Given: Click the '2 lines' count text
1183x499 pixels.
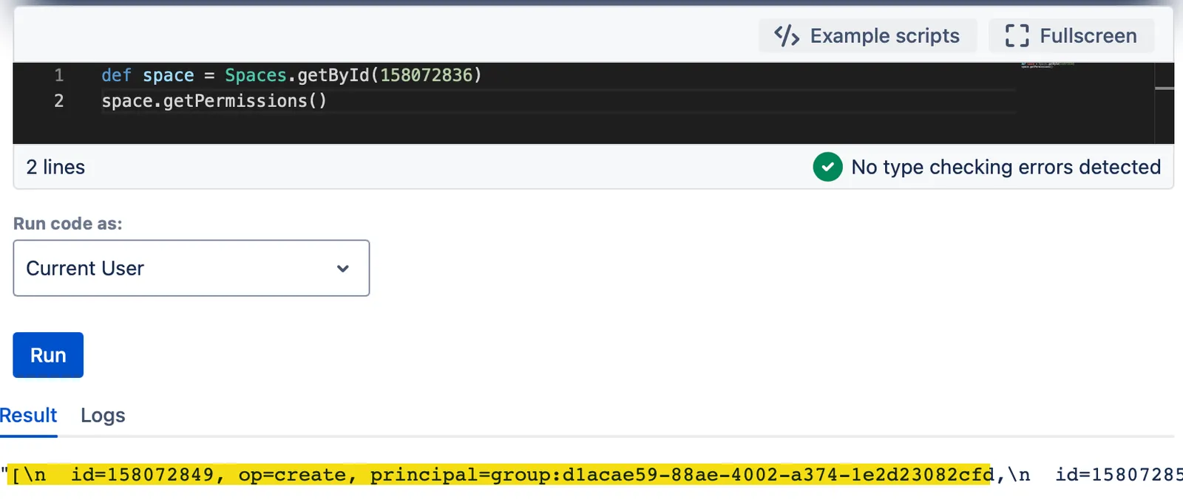Looking at the screenshot, I should pos(55,168).
